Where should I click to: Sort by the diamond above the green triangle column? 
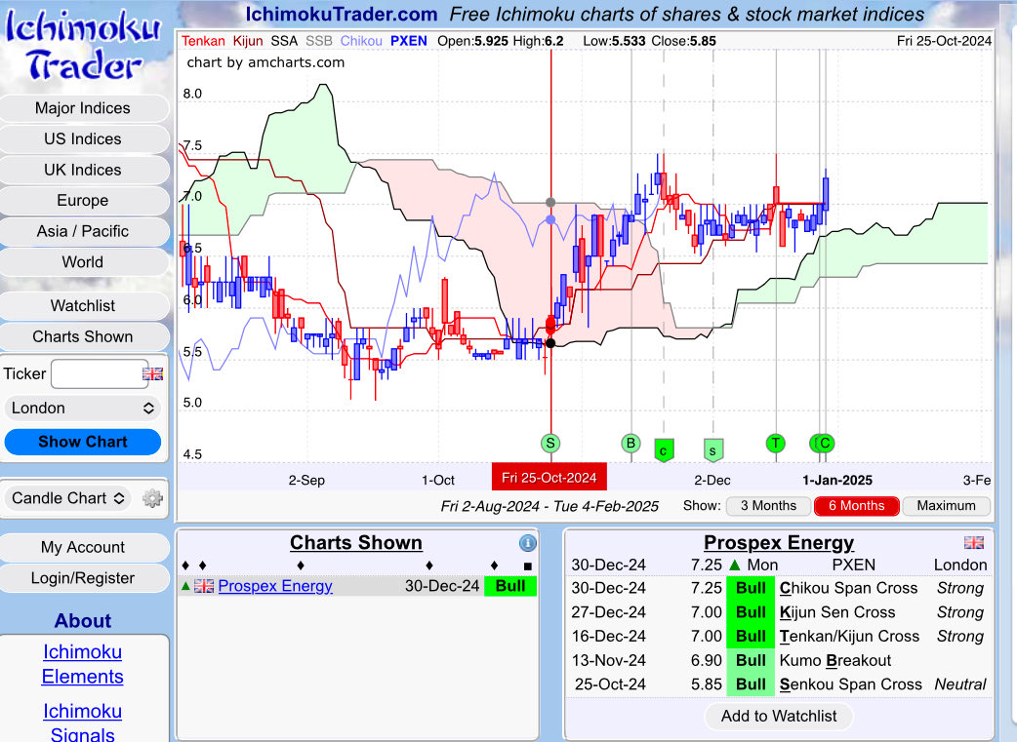tap(185, 566)
